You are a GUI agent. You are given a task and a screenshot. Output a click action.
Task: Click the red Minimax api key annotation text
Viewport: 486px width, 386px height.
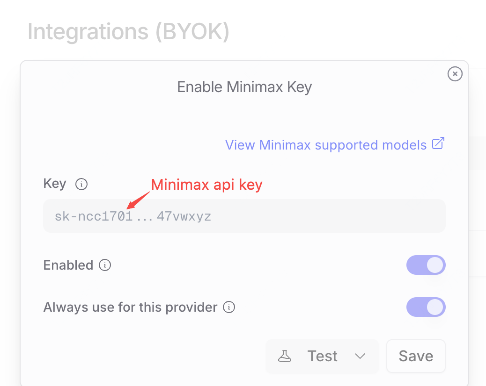(206, 185)
